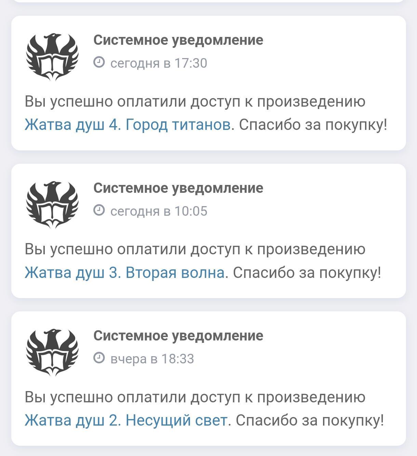Click "Спасибо за покупку!" after the Несущий свет link
The height and width of the screenshot is (456, 417).
coord(310,420)
